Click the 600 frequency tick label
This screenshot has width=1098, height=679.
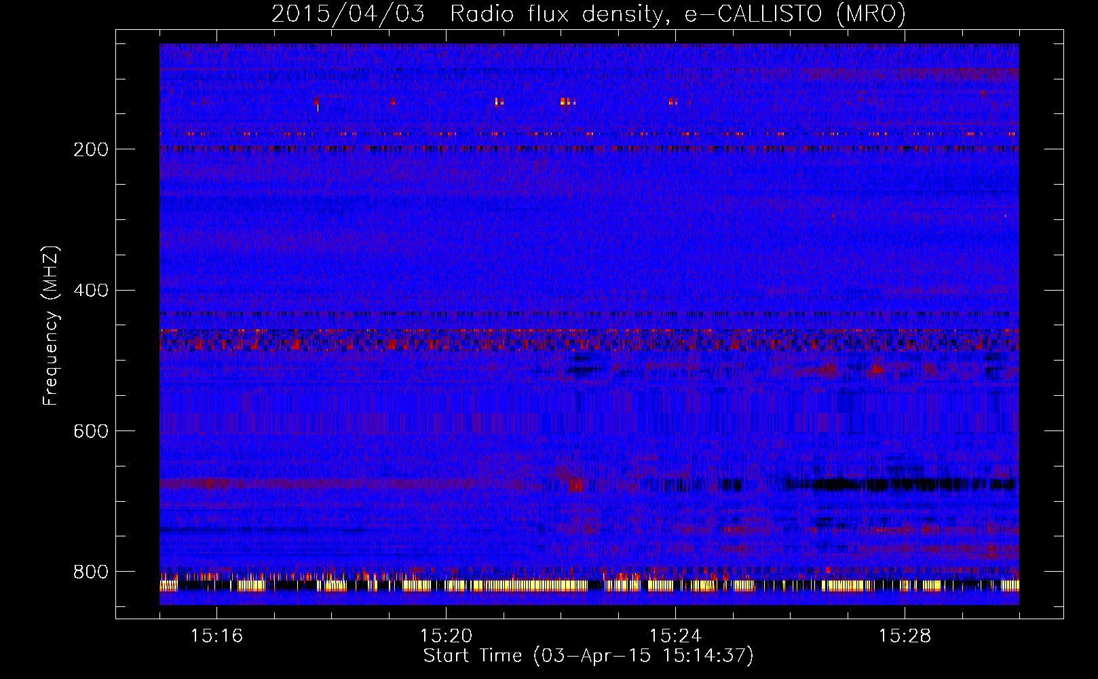coord(91,432)
